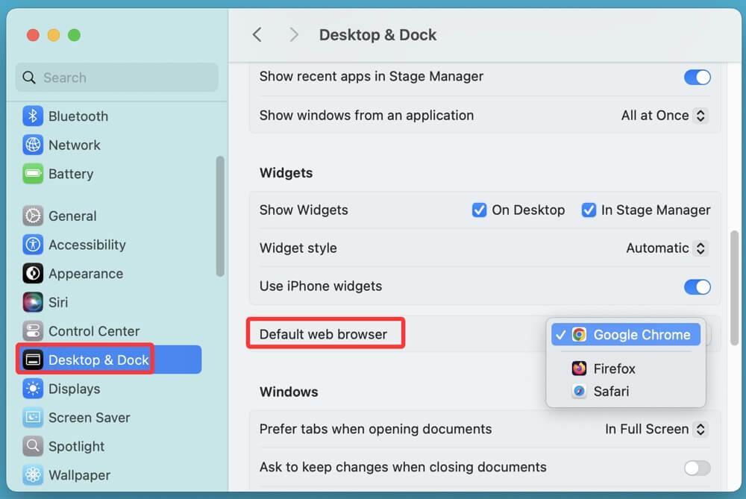Select the Siri sidebar icon

pos(33,302)
